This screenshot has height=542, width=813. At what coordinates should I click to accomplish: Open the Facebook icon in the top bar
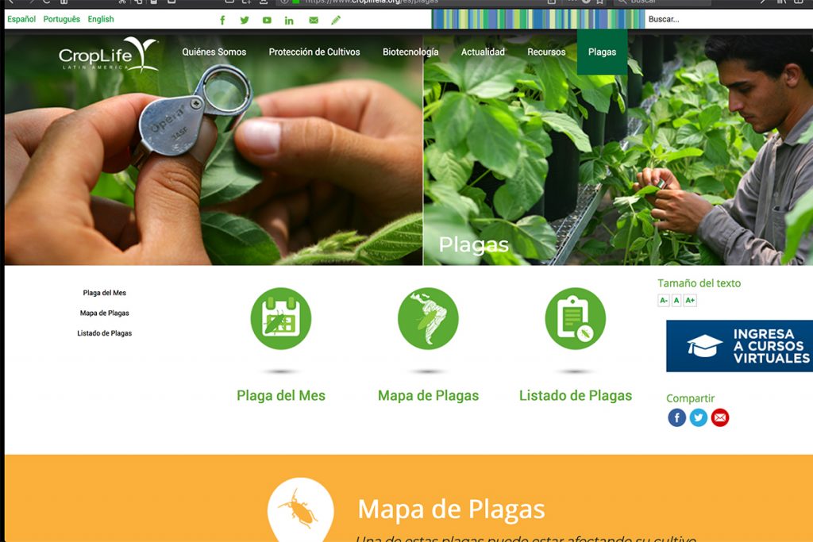222,20
